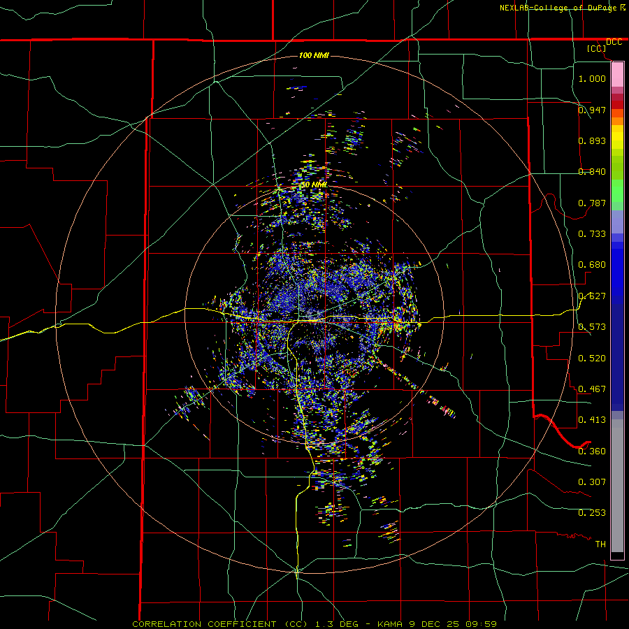Select the 0.573 legend value
Viewport: 629px width, 629px height.
click(x=592, y=327)
